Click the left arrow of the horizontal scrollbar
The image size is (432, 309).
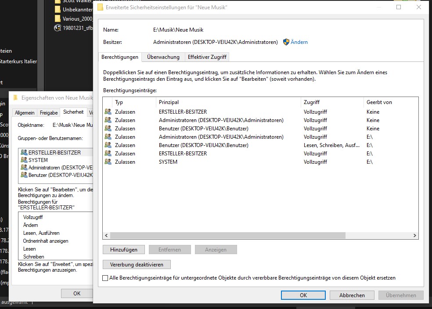[106, 235]
